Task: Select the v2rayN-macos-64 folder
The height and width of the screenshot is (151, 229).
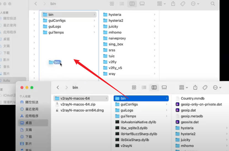Action: pos(81,98)
